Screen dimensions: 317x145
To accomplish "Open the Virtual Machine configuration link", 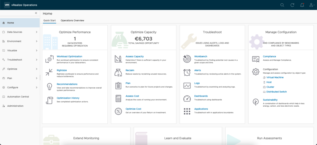I will [275, 77].
